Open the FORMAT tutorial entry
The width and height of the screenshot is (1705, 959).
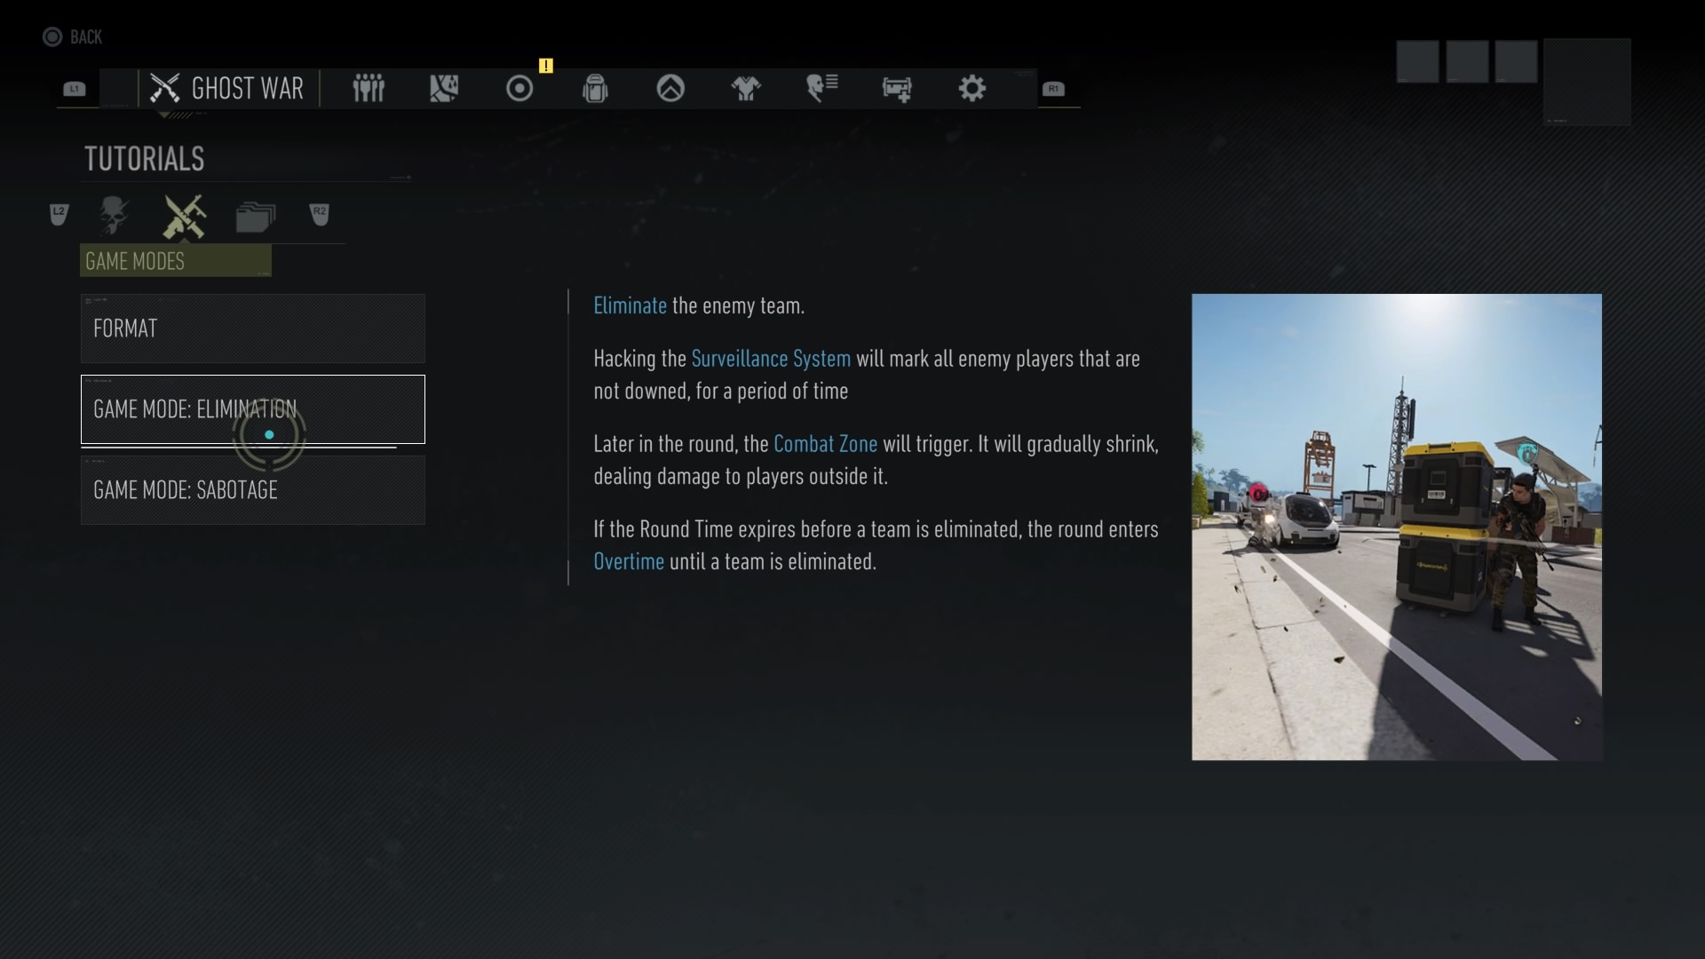tap(253, 329)
